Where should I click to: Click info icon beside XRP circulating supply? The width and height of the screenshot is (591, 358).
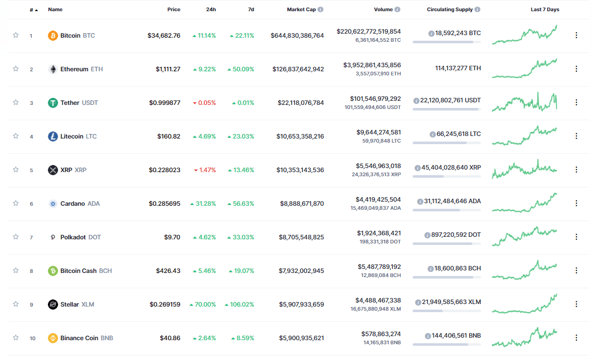coord(418,168)
